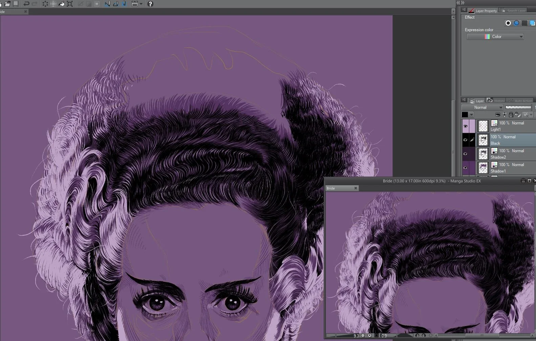Viewport: 536px width, 341px height.
Task: Click zoom in icon in small window status bar
Action: (369, 336)
